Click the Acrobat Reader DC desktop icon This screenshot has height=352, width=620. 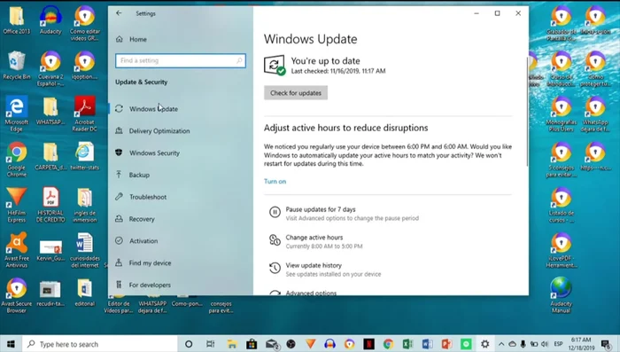(x=85, y=113)
